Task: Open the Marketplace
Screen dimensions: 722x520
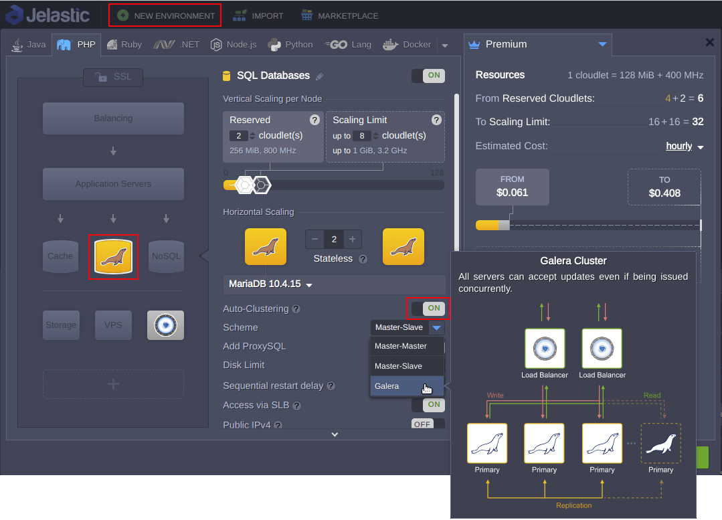Action: pos(339,15)
